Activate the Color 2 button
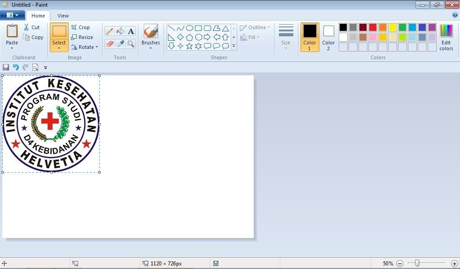 click(x=328, y=37)
